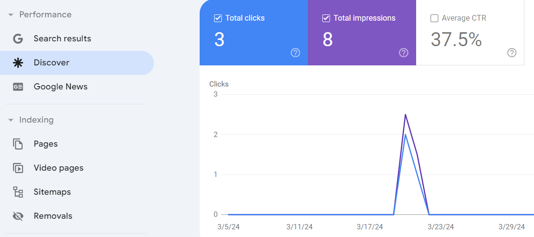Viewport: 534px width, 237px height.
Task: Click the Video pages play icon
Action: pyautogui.click(x=18, y=168)
